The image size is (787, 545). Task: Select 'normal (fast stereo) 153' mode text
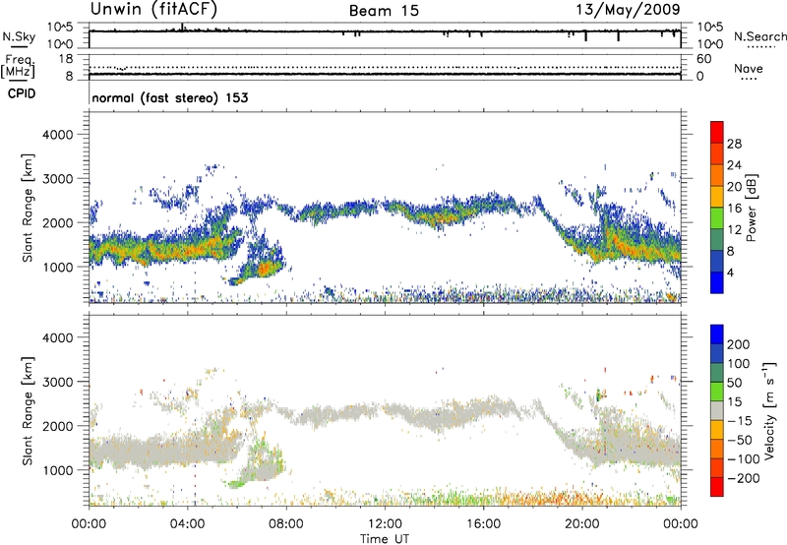tap(170, 97)
